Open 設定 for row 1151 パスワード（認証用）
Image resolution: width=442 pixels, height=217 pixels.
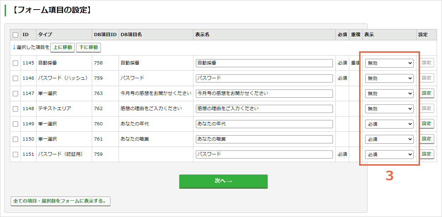[x=427, y=154]
